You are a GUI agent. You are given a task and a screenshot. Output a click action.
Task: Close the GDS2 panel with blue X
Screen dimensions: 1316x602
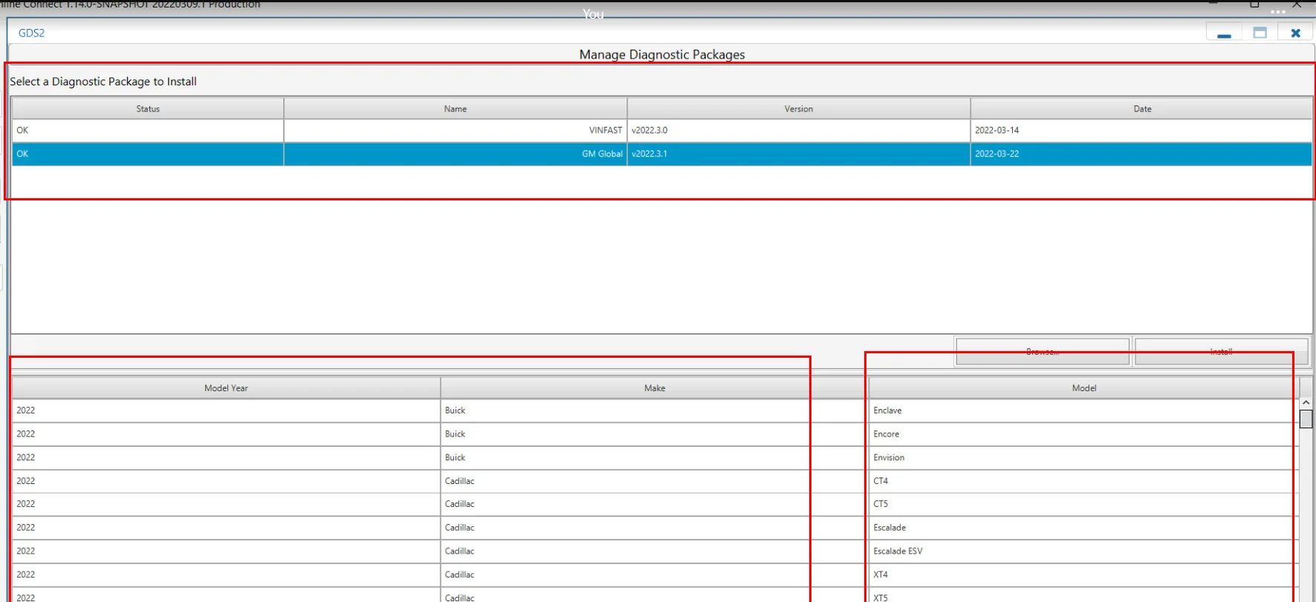pyautogui.click(x=1295, y=33)
